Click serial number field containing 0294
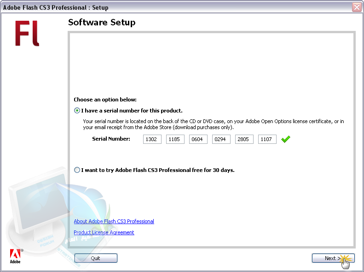The height and width of the screenshot is (272, 364). pos(221,139)
